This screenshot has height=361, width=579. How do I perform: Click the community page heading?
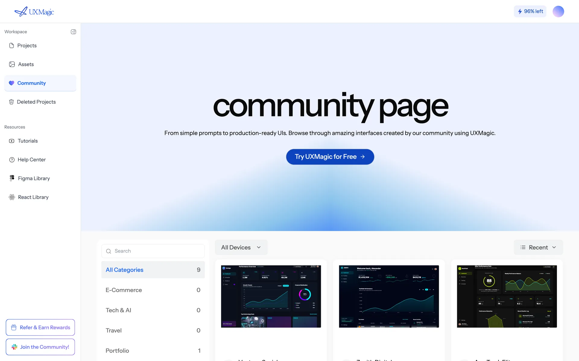point(331,107)
